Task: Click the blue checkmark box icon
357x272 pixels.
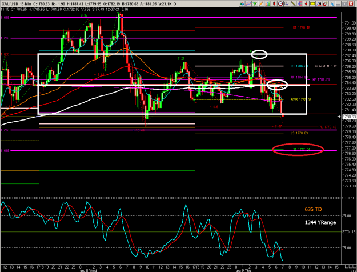Action: (287, 3)
